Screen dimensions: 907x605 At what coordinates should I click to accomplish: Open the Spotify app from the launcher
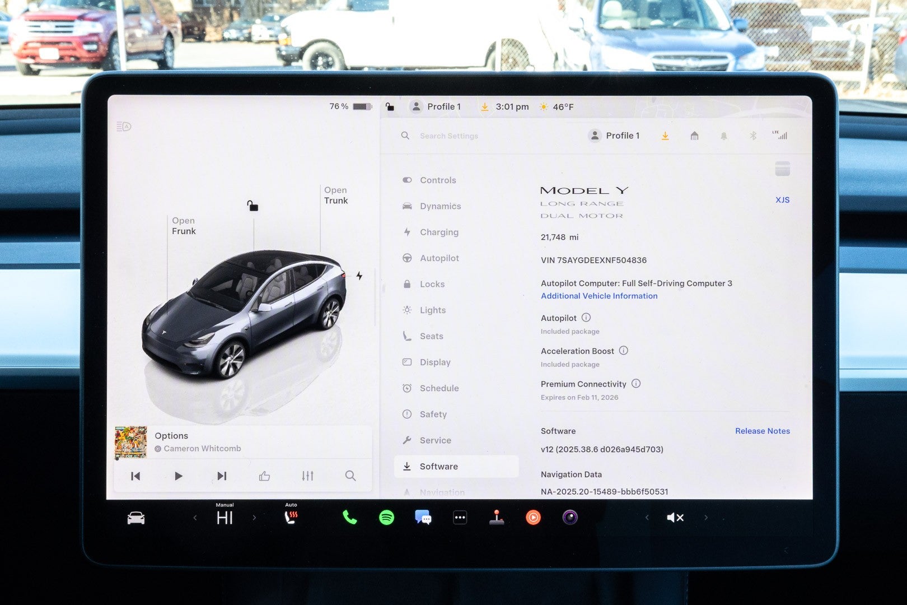[387, 517]
